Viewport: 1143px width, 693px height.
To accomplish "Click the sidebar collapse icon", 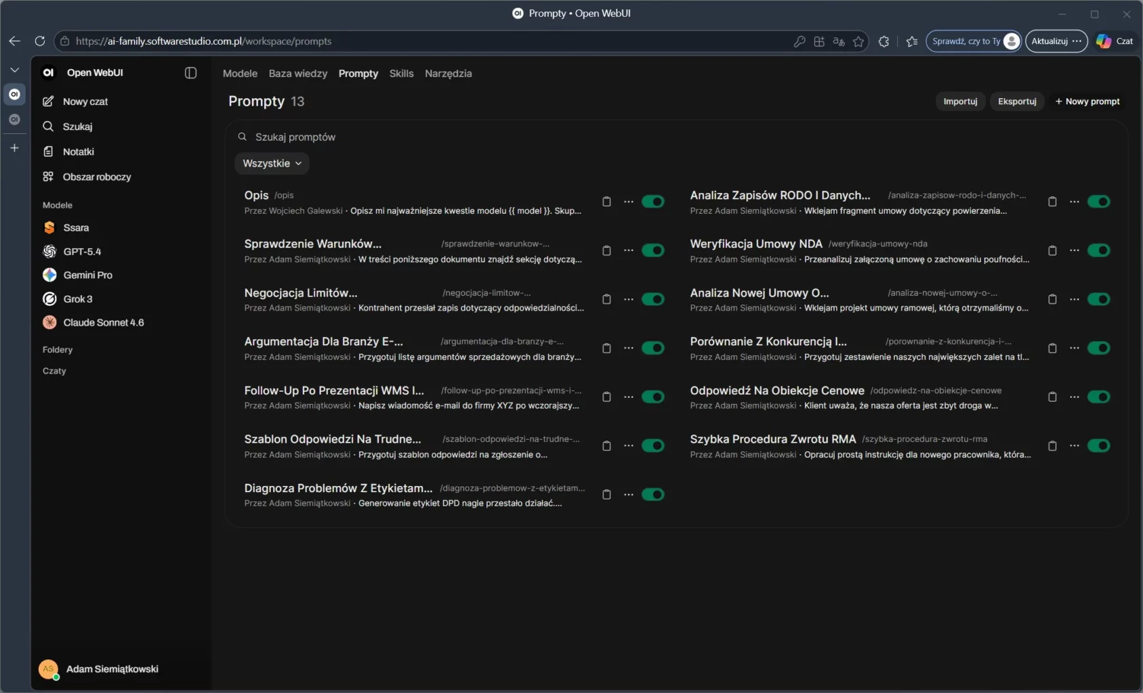I will tap(190, 73).
